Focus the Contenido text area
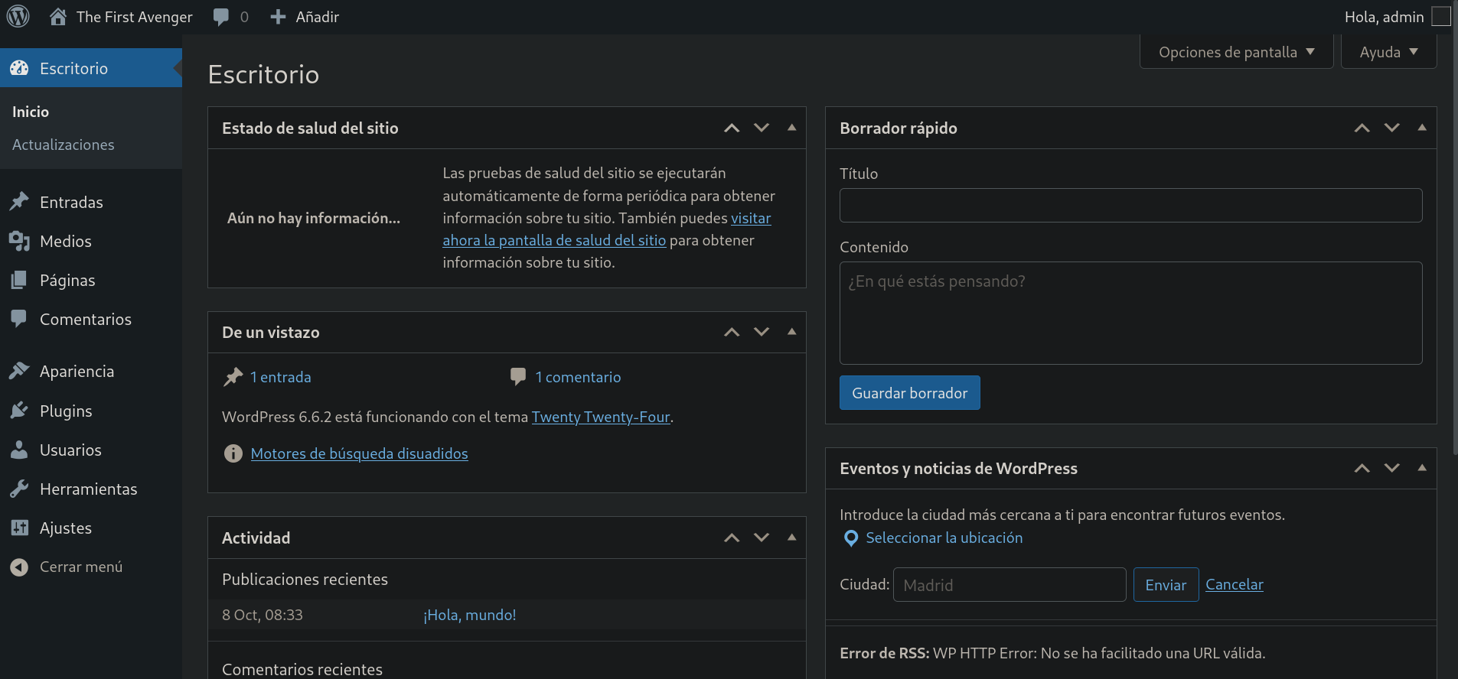1458x679 pixels. (1130, 313)
